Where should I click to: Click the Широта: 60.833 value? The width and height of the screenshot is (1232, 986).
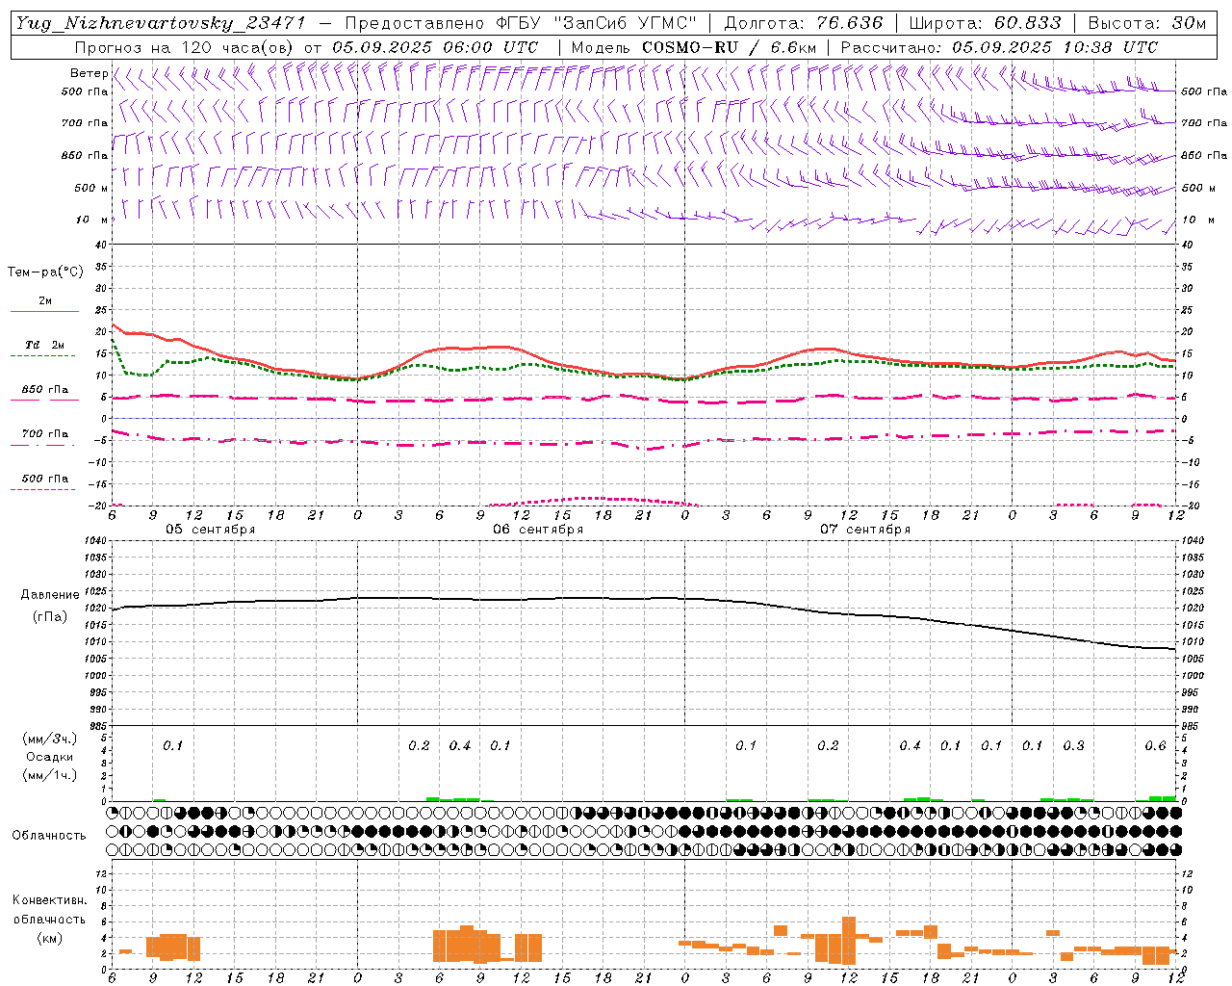click(986, 23)
